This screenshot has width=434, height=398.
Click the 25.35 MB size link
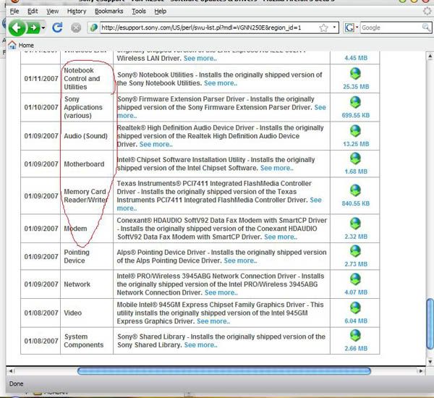(x=356, y=87)
